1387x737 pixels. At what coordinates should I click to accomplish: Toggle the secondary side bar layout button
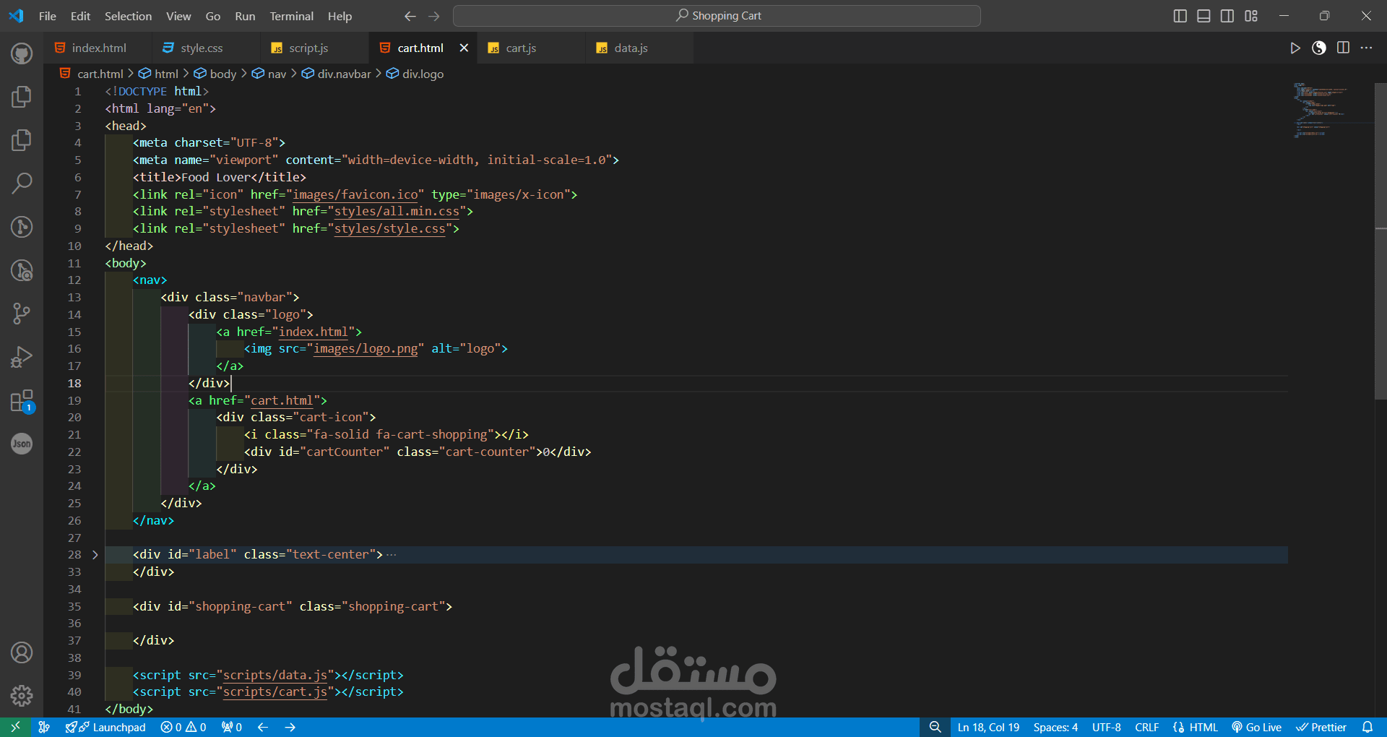point(1227,16)
